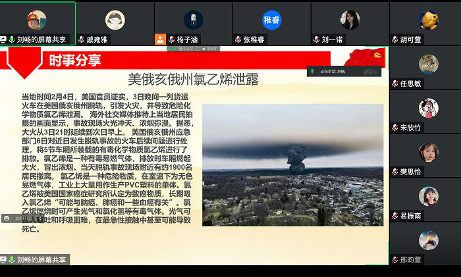Click 戚雍雅's cartoon avatar

[115, 19]
